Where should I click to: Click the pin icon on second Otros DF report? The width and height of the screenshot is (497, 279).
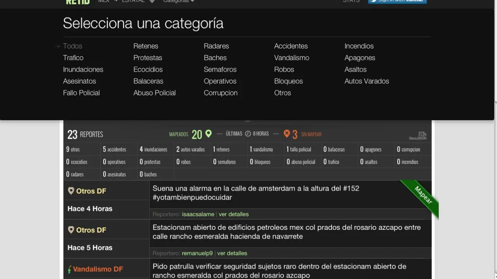[x=71, y=230]
